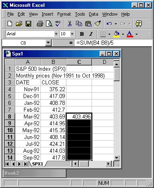
Task: Open the font size dropdown
Action: [x=72, y=34]
